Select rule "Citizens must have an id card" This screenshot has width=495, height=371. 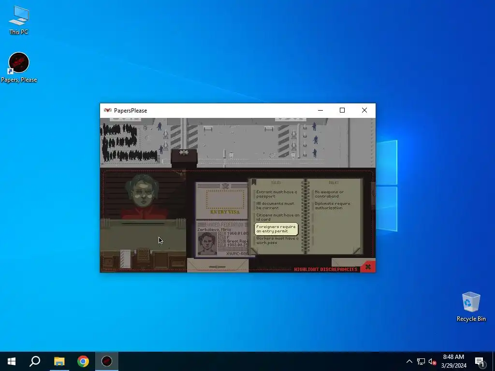[x=277, y=217]
